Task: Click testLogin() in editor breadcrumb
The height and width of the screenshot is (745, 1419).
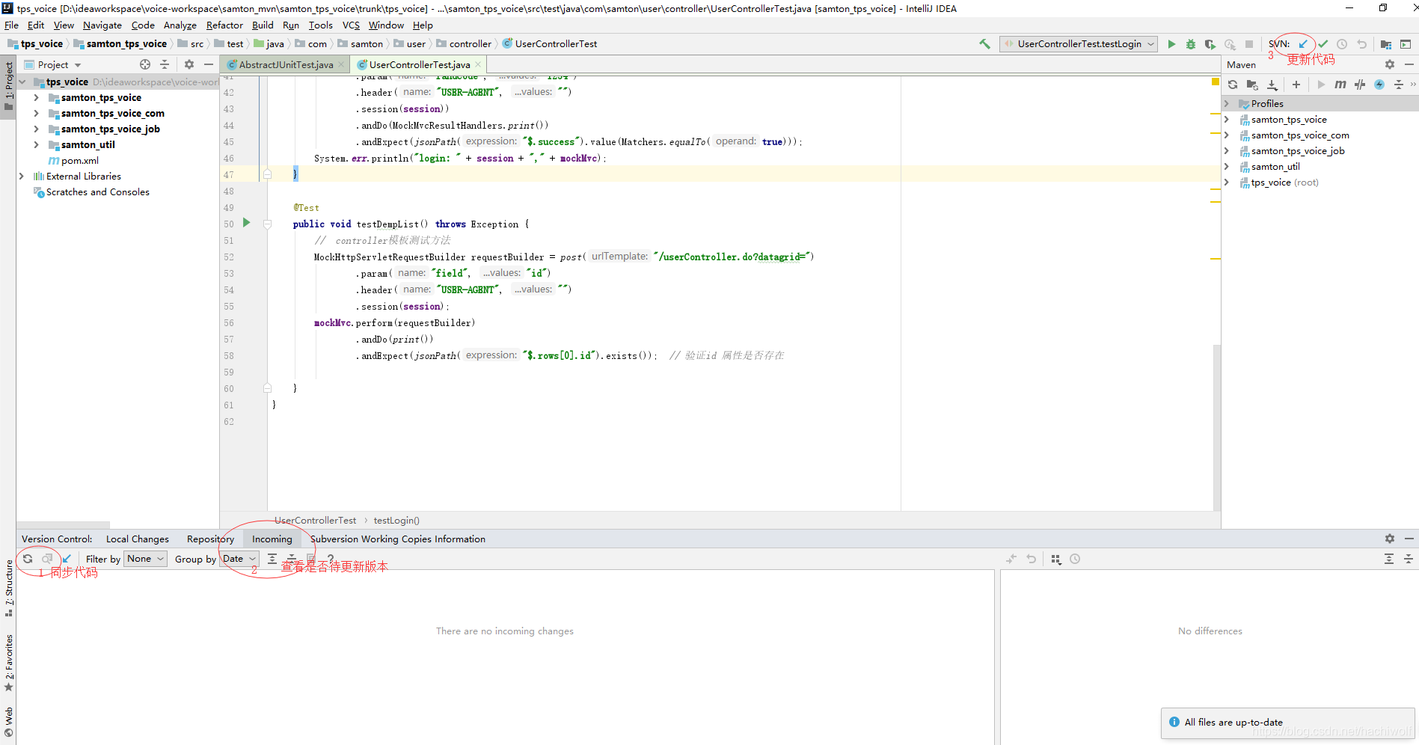Action: click(x=396, y=521)
